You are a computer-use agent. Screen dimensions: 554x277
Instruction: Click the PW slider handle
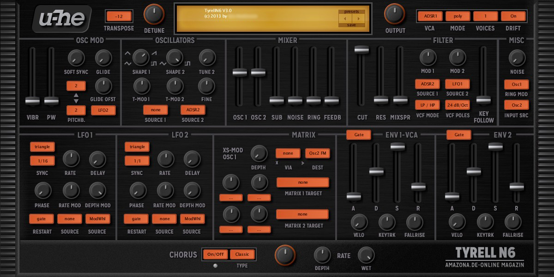pos(51,101)
